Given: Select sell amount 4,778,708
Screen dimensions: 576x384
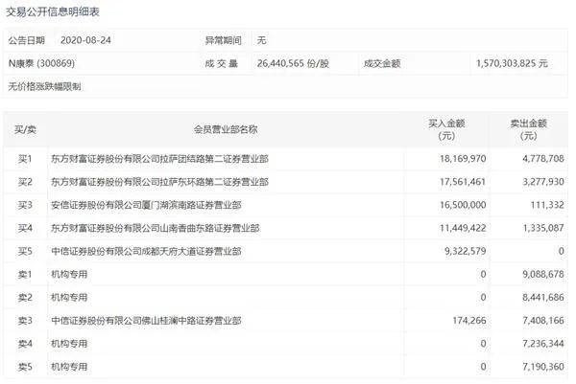Looking at the screenshot, I should pyautogui.click(x=543, y=159).
